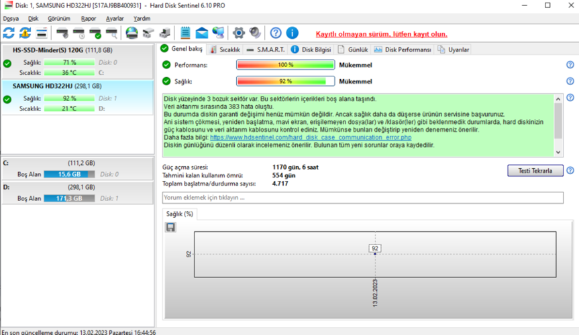This screenshot has height=335, width=579.
Task: Click the description box scrollbar thumb
Action: 558,121
